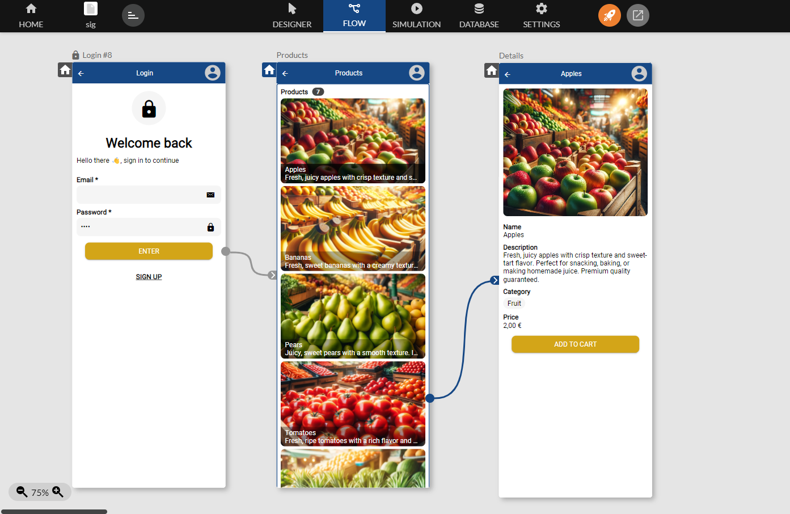Select the Tomatoes product card
Image resolution: width=790 pixels, height=514 pixels.
pos(353,404)
